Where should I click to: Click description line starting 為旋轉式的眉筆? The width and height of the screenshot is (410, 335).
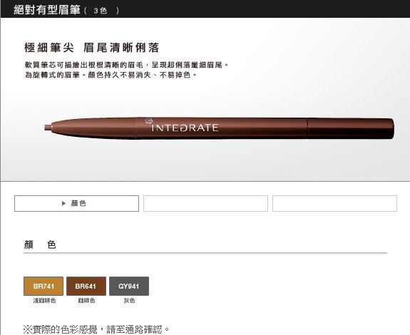pos(111,75)
